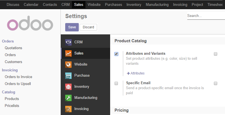Viewport: 225px width, 115px height.
Task: Open the Quotations sidebar link
Action: pyautogui.click(x=14, y=48)
